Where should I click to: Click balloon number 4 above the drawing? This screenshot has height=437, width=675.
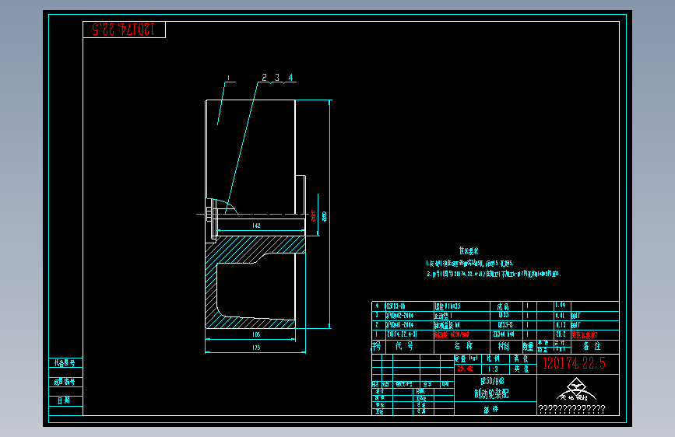(290, 78)
